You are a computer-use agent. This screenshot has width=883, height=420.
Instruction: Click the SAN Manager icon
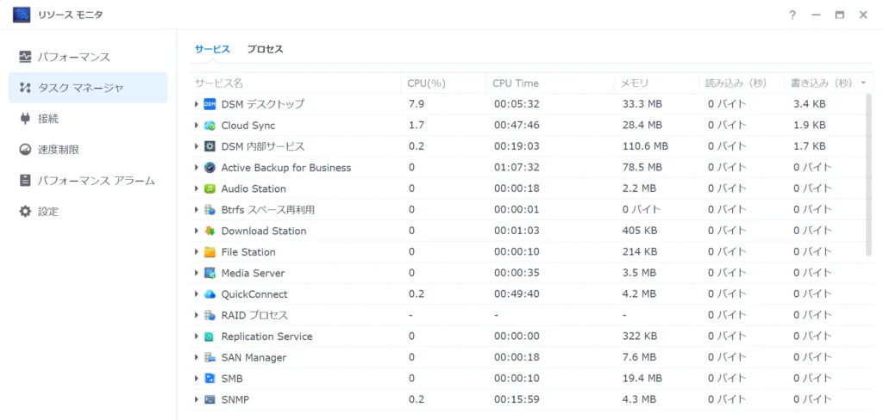[x=210, y=357]
